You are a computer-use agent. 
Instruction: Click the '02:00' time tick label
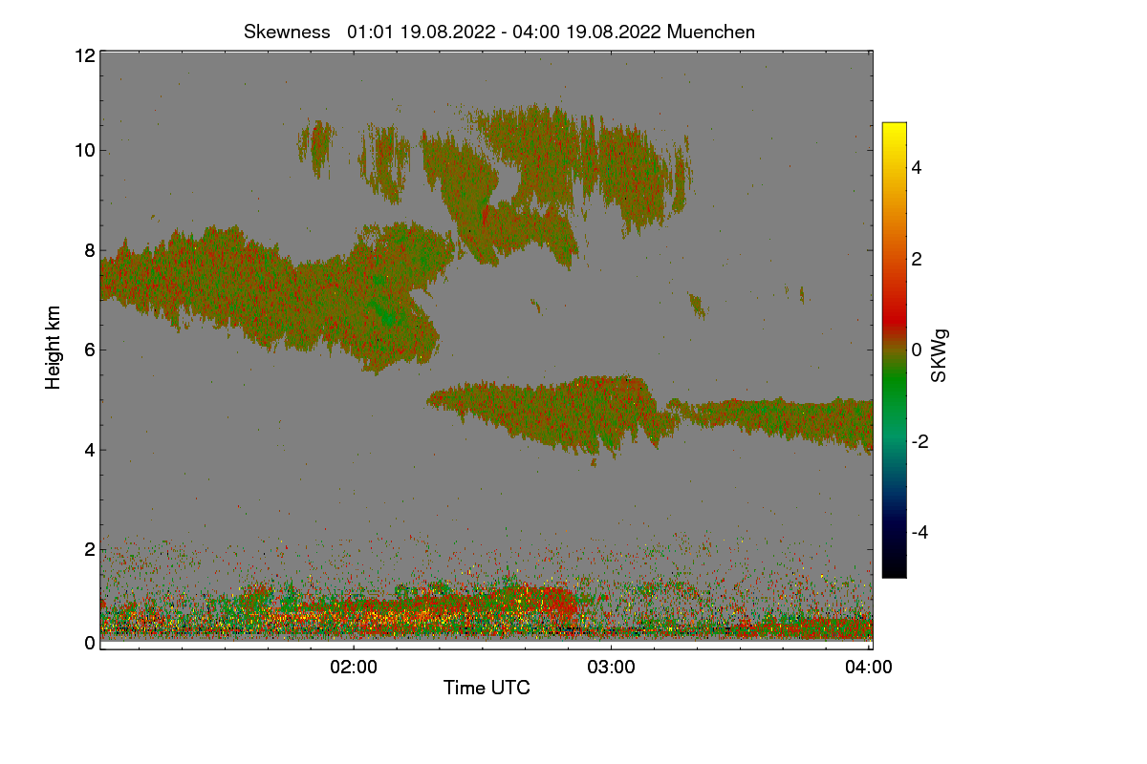tap(354, 668)
